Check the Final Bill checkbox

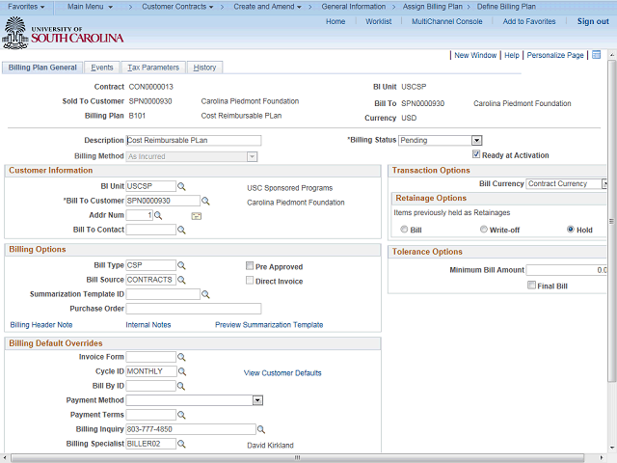point(531,286)
